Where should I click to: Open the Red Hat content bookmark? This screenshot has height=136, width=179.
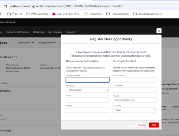66,14
